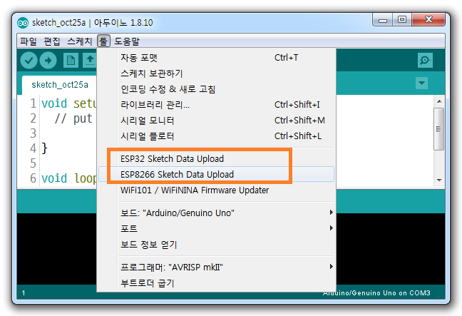Click the New sketch icon
Viewport: 462px width, 316px height.
pos(71,61)
